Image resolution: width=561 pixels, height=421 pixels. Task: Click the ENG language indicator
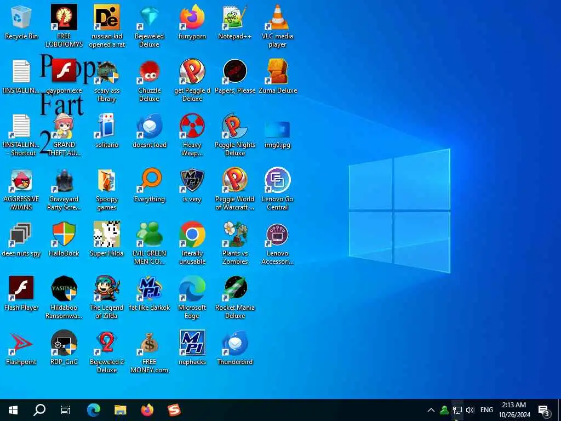[486, 410]
